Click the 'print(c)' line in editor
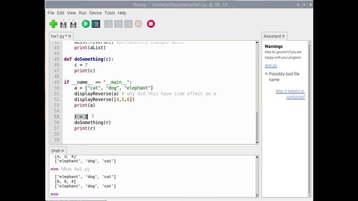The width and height of the screenshot is (358, 201). click(x=84, y=71)
